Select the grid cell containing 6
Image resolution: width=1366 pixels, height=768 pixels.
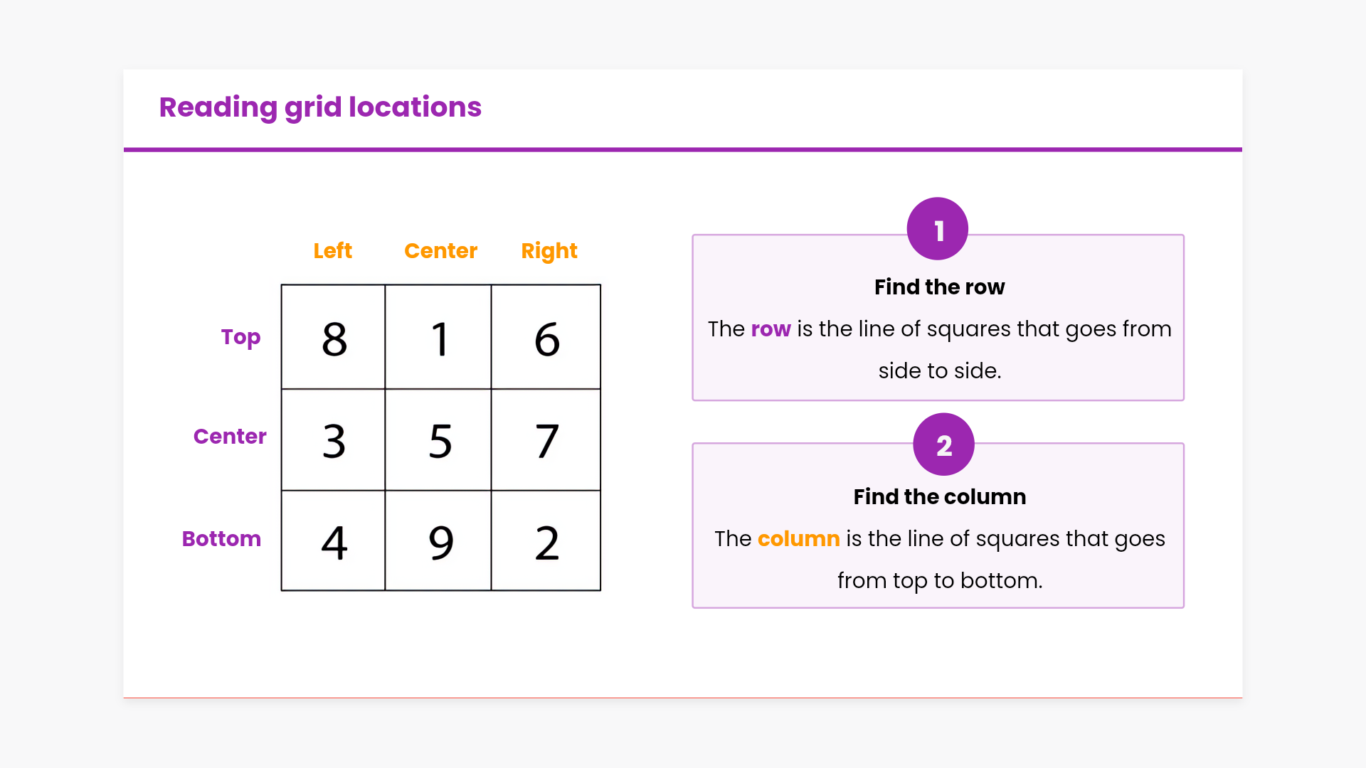546,337
